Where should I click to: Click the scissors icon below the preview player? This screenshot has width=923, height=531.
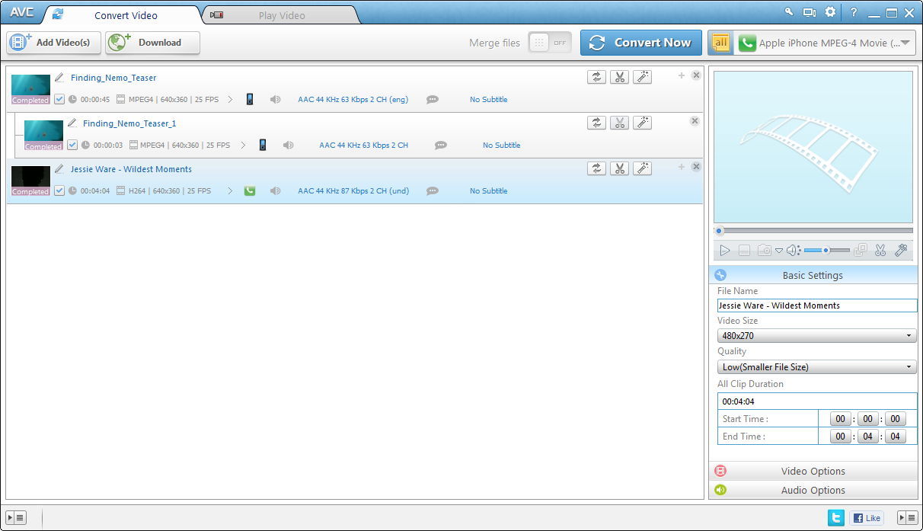(x=880, y=250)
